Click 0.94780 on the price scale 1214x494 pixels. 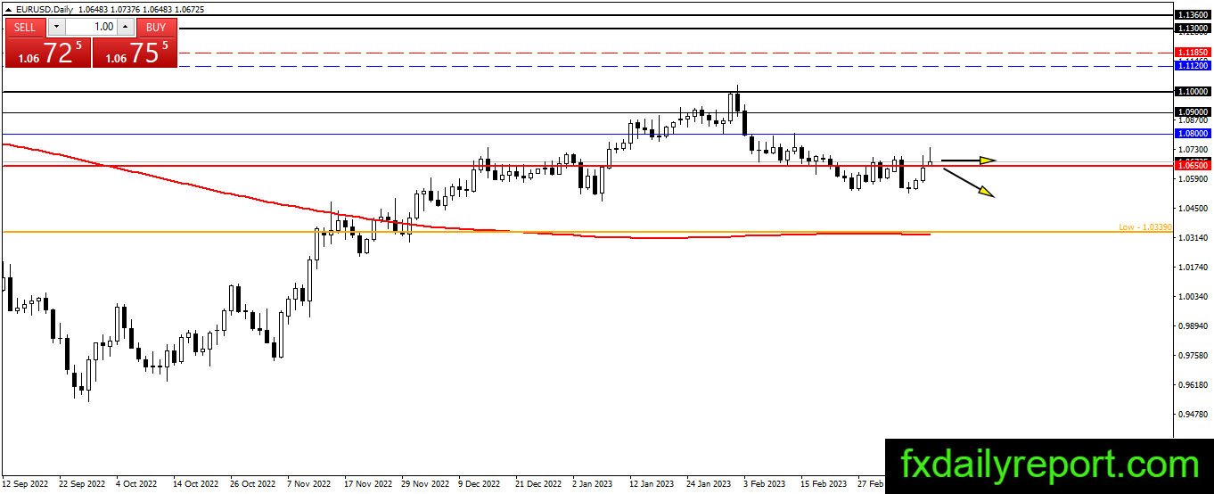coord(1193,414)
